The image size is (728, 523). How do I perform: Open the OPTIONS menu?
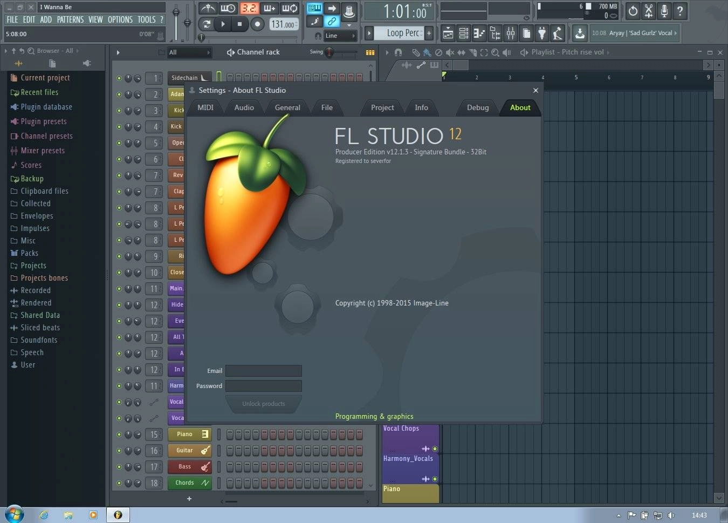coord(120,19)
